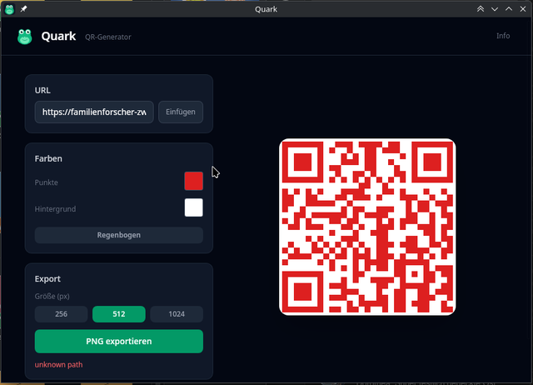This screenshot has height=385, width=533.
Task: Click the Quark title text in header
Action: click(x=58, y=36)
